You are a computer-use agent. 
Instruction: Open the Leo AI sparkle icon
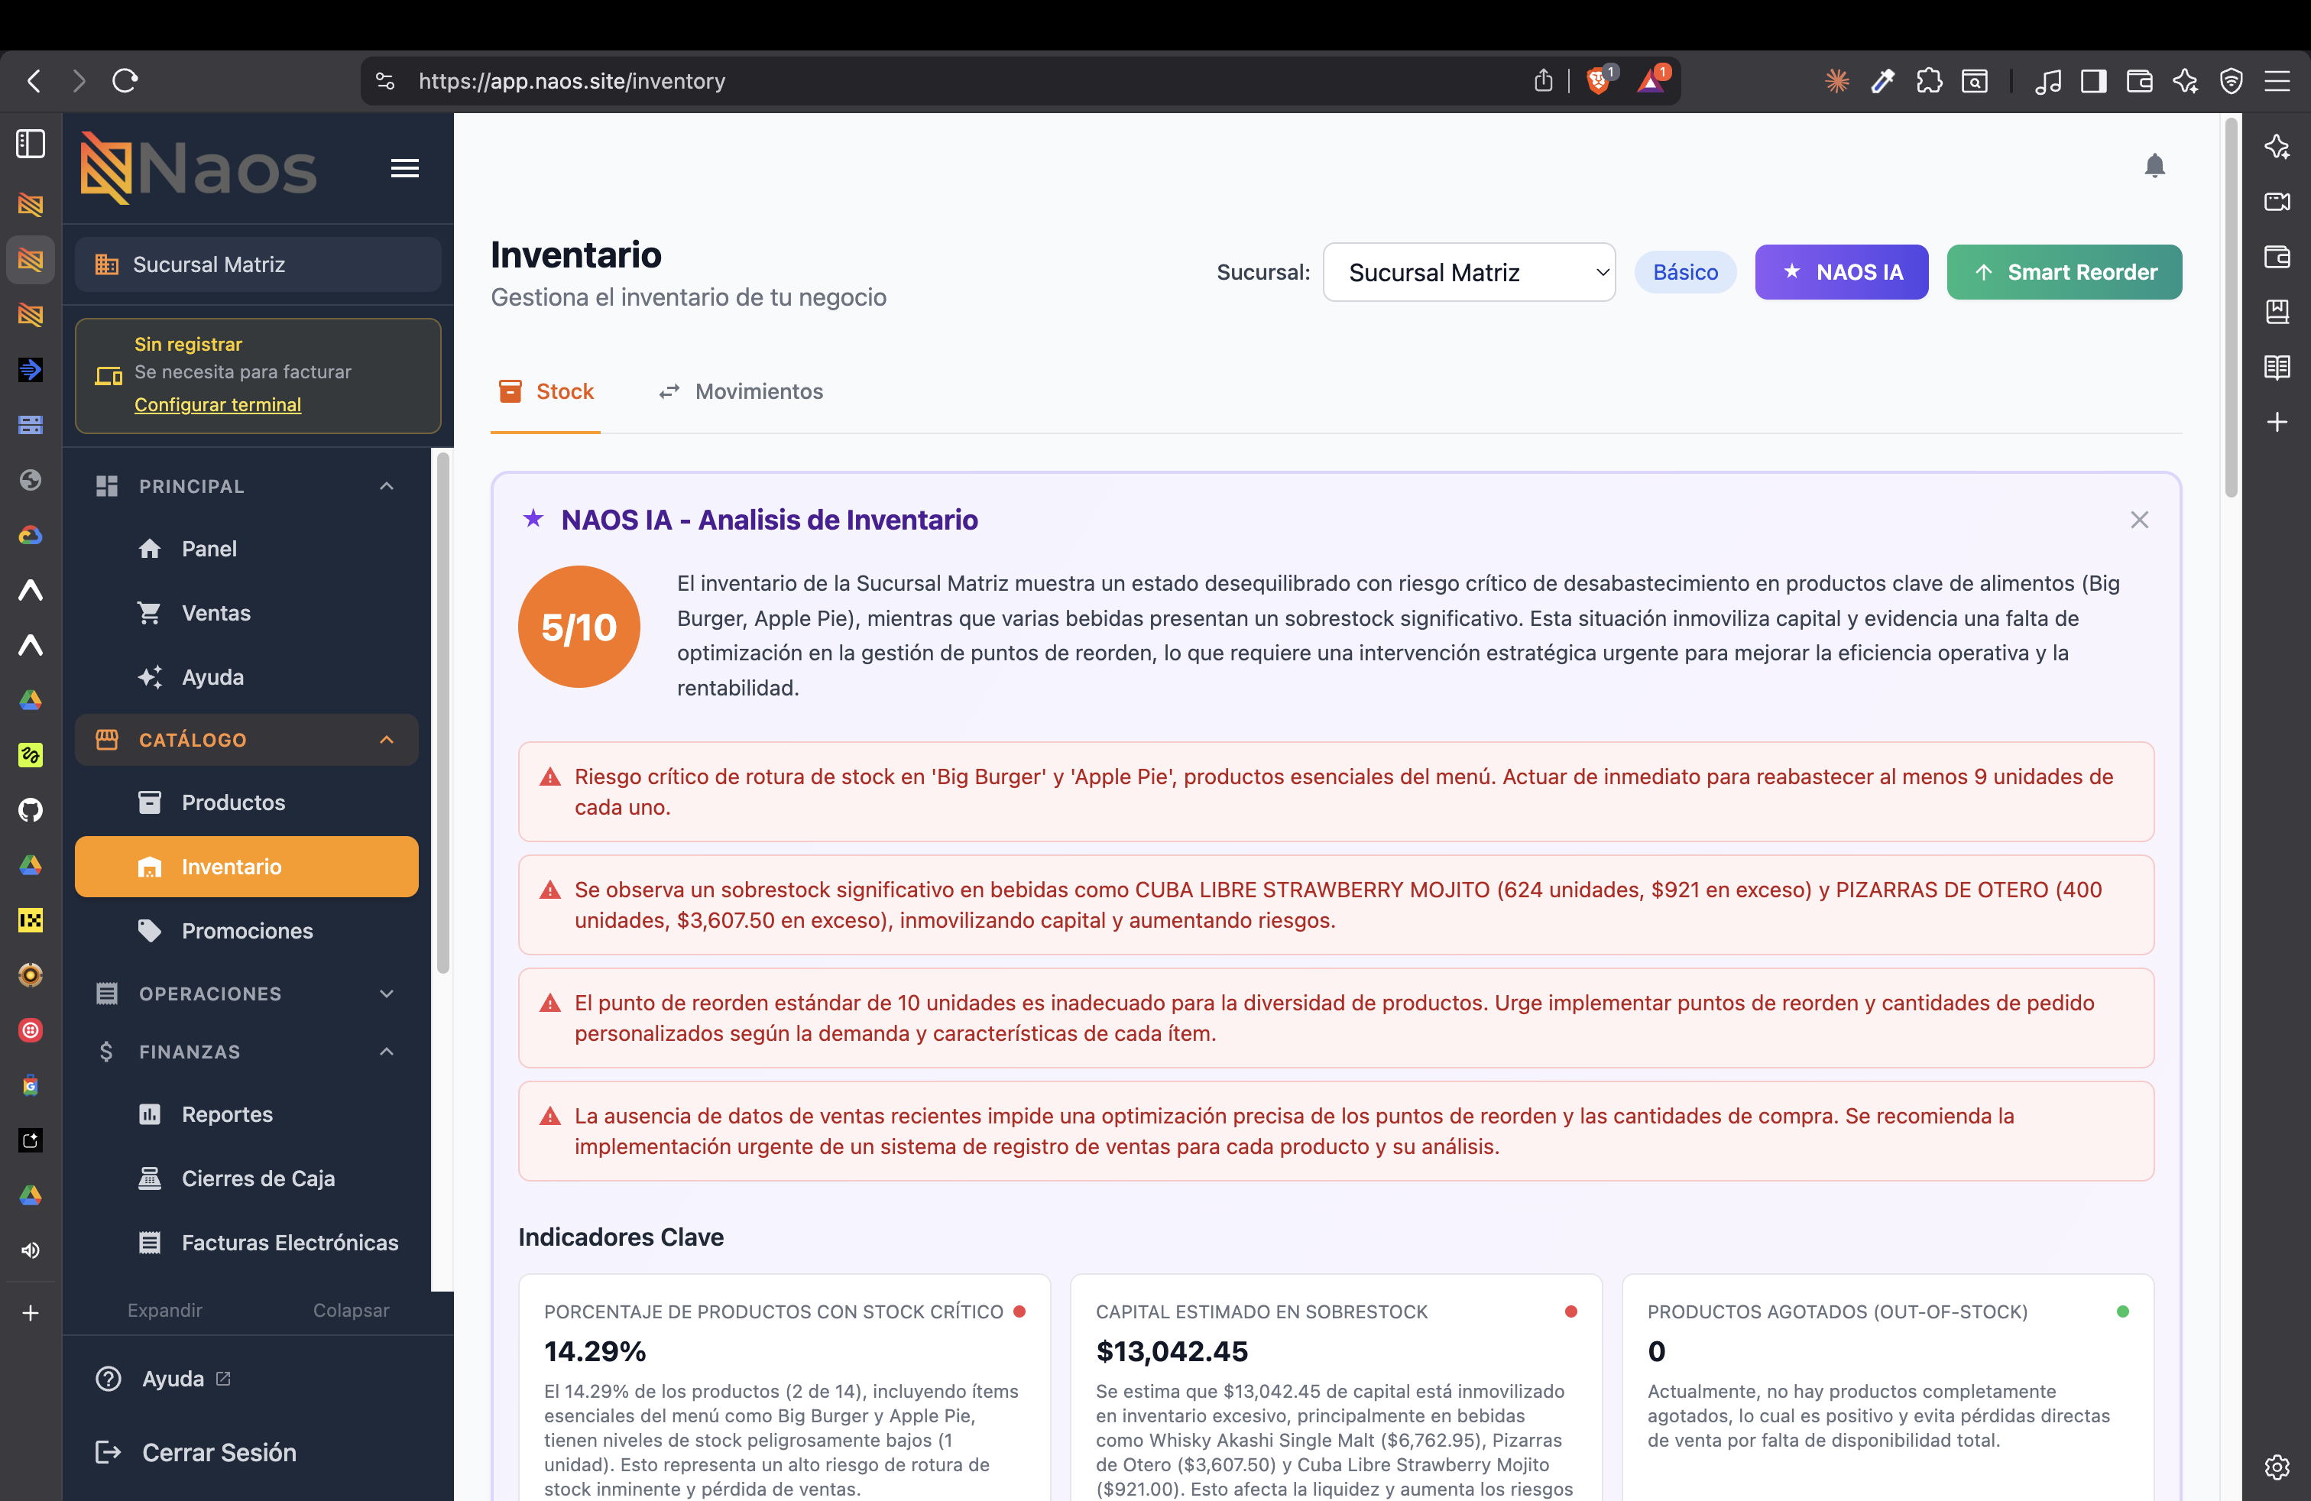click(2185, 80)
